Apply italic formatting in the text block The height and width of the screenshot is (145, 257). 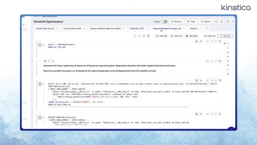49,61
